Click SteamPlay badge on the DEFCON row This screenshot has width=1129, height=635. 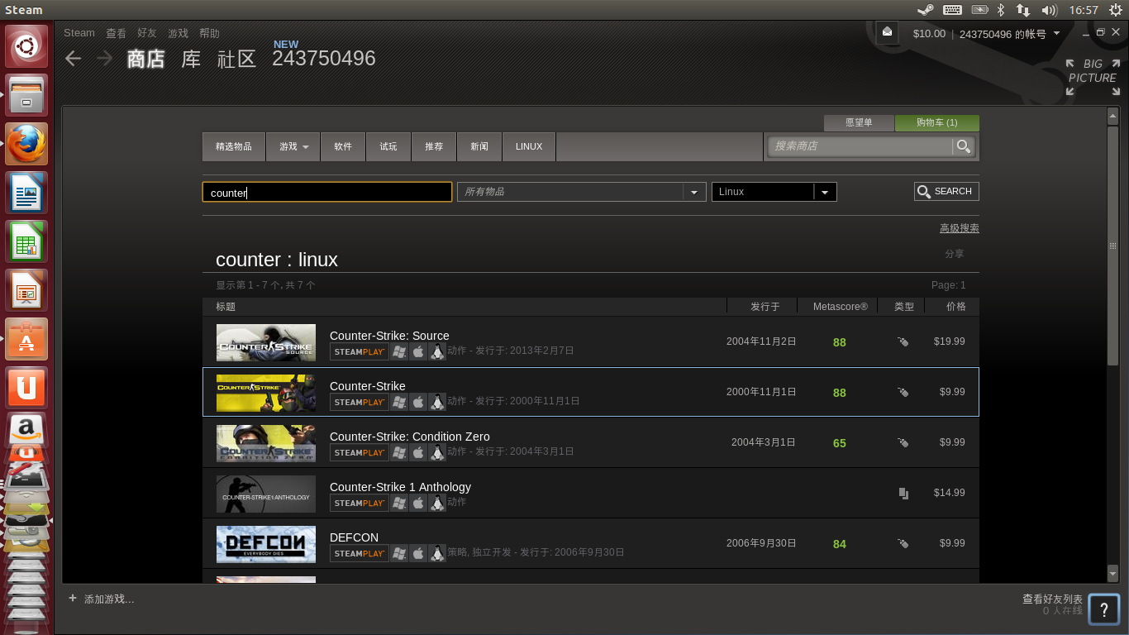pyautogui.click(x=360, y=553)
